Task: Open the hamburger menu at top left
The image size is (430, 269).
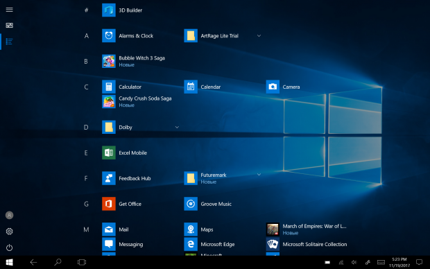Action: point(9,10)
